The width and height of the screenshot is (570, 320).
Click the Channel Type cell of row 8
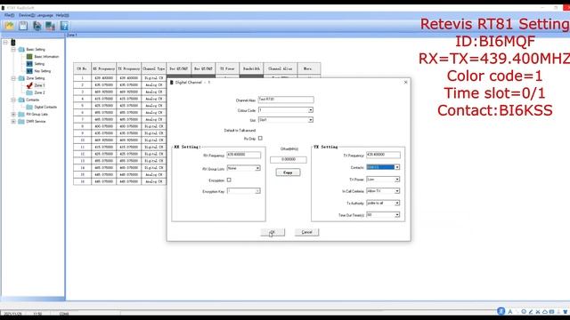click(x=154, y=126)
